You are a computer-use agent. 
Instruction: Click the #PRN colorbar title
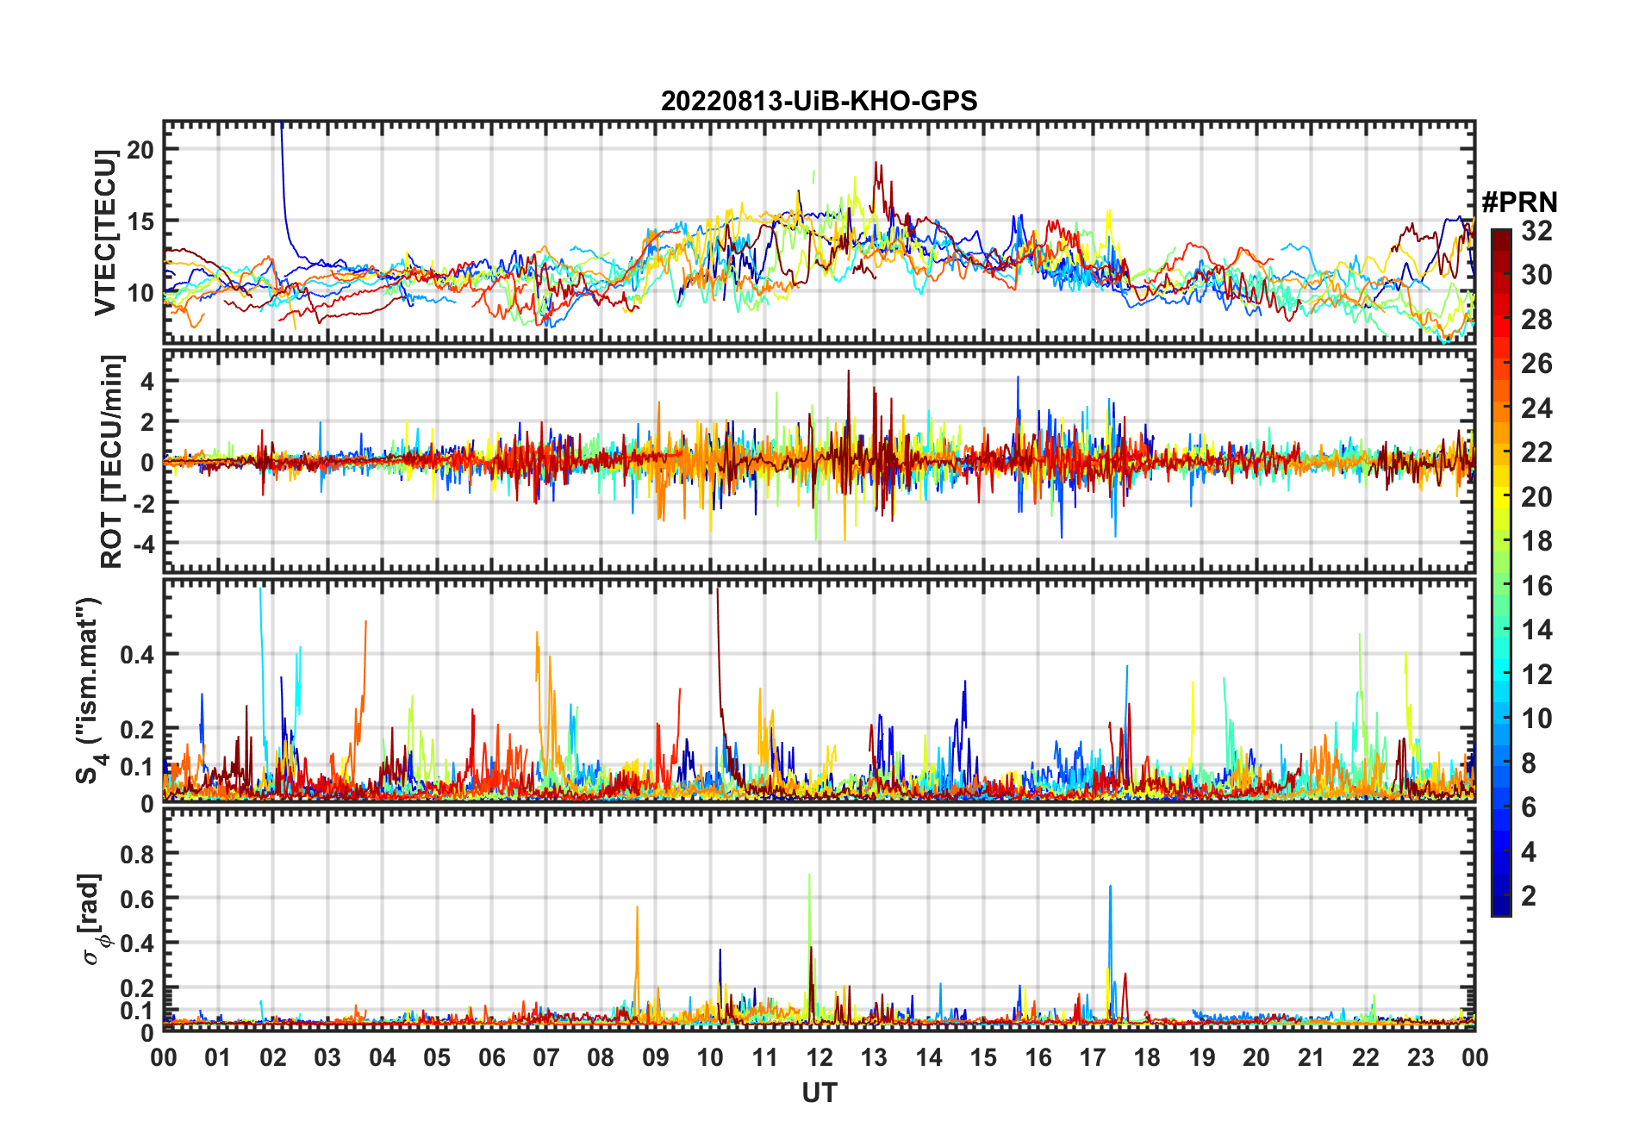1519,202
